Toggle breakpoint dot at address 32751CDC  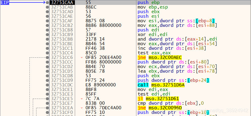coord(47,85)
